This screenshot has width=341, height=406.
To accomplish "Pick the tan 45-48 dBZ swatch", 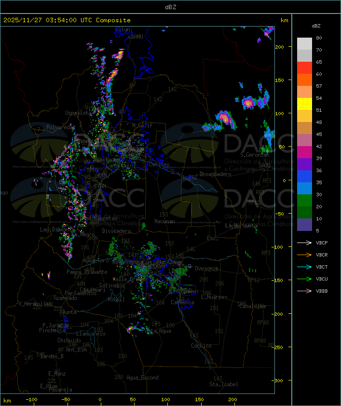I will [304, 128].
